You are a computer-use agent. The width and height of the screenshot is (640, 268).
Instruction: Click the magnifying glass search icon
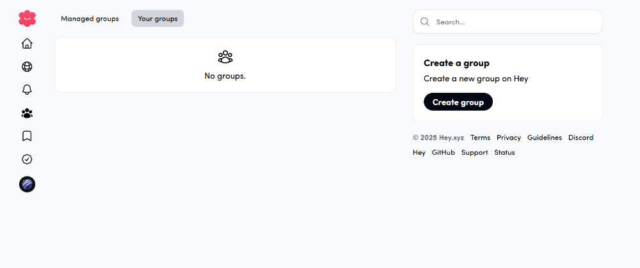pos(424,22)
